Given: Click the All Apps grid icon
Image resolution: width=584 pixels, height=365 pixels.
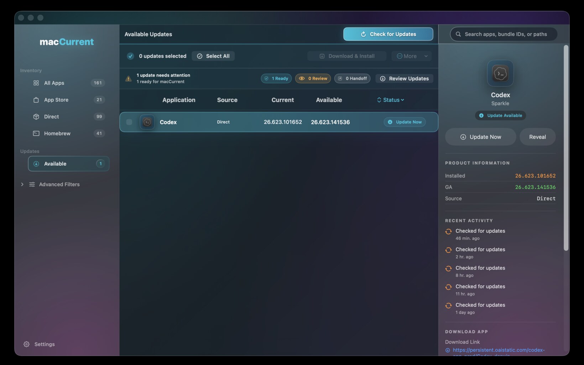Looking at the screenshot, I should (36, 83).
